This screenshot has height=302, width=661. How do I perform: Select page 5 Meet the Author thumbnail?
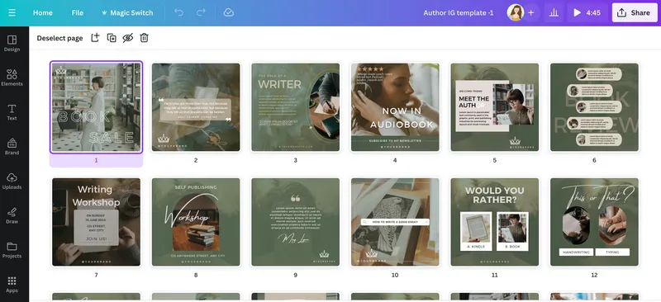click(x=494, y=107)
